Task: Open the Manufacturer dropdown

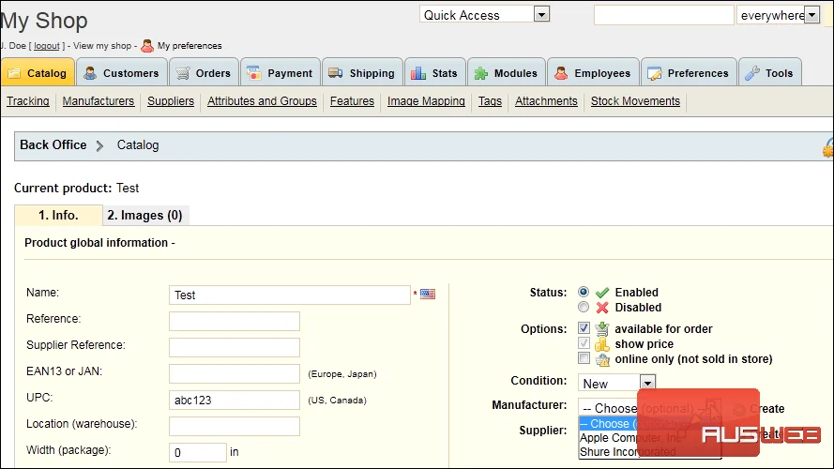Action: (649, 408)
